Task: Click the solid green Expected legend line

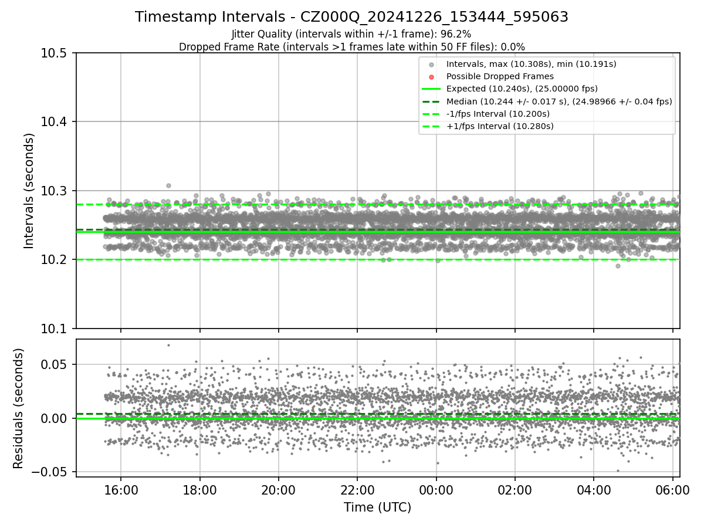Action: pyautogui.click(x=431, y=89)
